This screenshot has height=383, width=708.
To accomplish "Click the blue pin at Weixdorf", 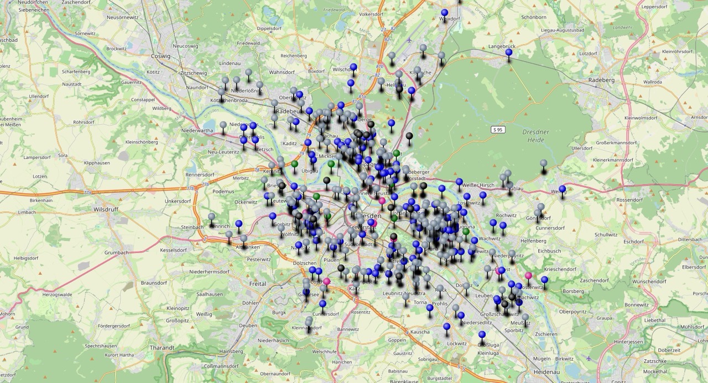I will coord(444,12).
